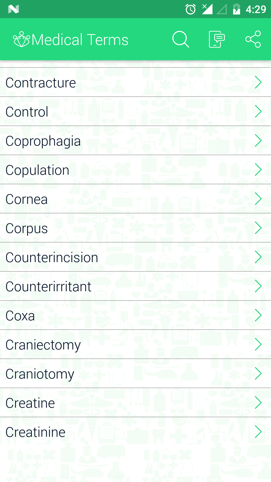Viewport: 271px width, 482px height.
Task: Open the Control term
Action: click(135, 111)
